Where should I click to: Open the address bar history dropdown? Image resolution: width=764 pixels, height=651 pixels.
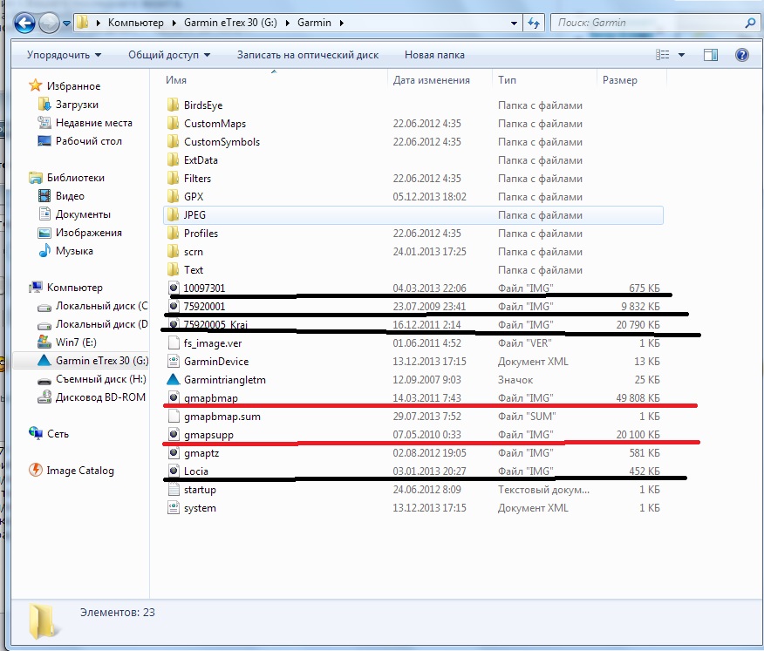(x=514, y=23)
